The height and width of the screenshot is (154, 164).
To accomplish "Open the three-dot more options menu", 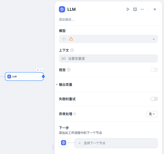I will (x=142, y=9).
